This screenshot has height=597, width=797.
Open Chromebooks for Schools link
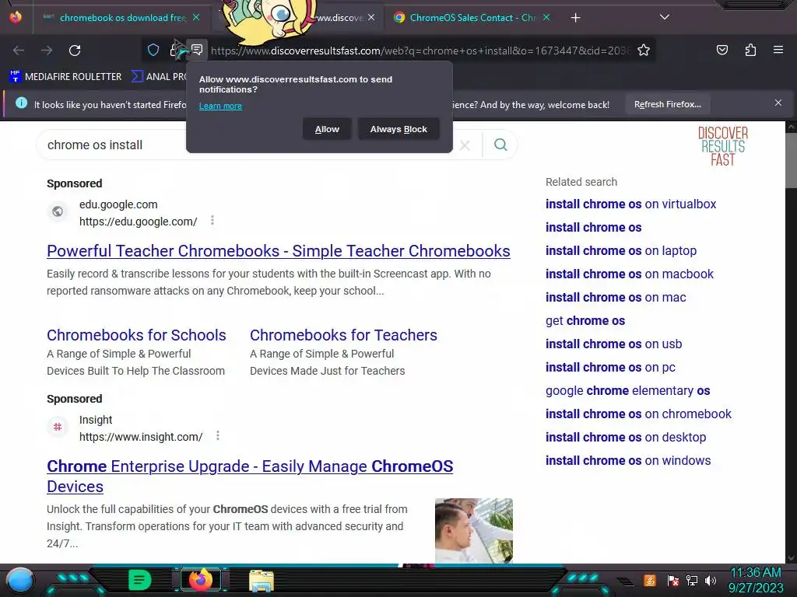136,335
